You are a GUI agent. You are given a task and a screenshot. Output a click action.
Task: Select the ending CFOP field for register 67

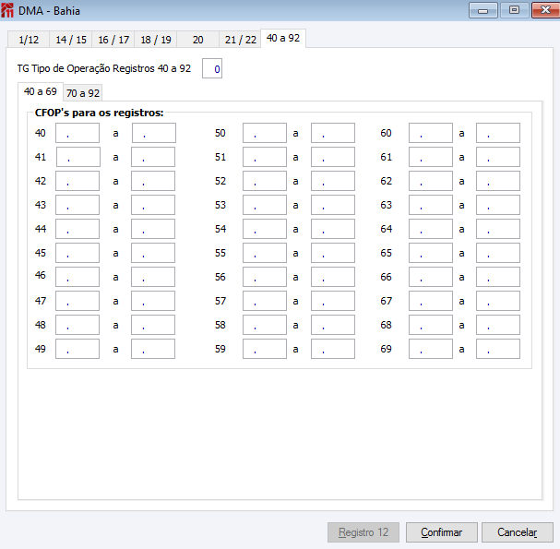(x=498, y=301)
